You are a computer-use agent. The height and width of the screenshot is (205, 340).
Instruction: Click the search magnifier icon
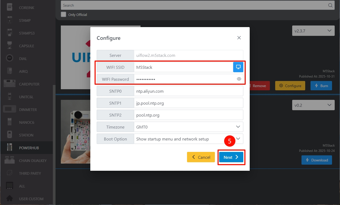(330, 5)
